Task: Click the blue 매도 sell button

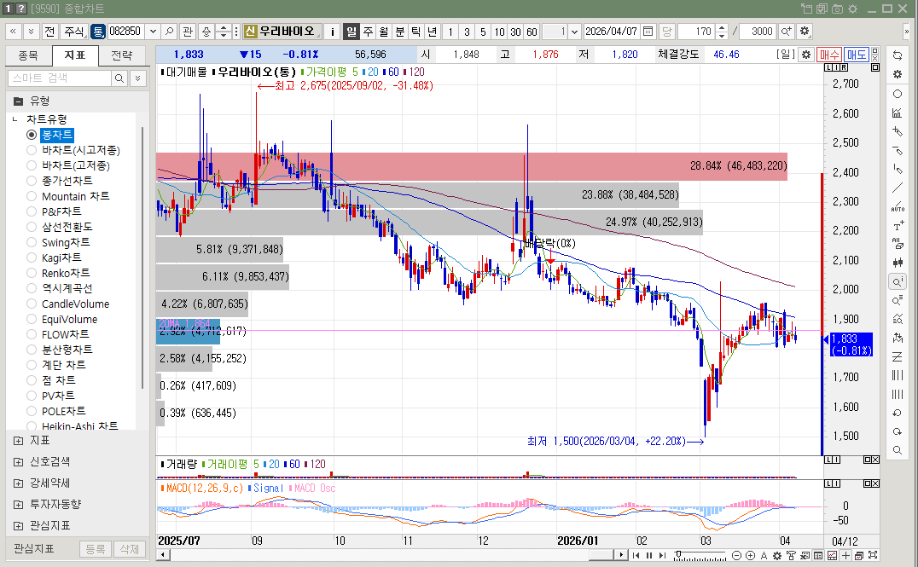Action: click(x=856, y=55)
